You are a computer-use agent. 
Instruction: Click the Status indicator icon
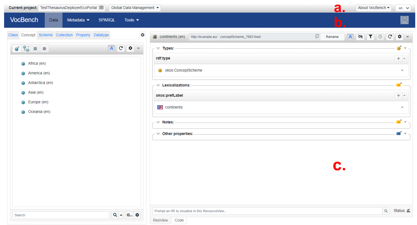tap(408, 210)
